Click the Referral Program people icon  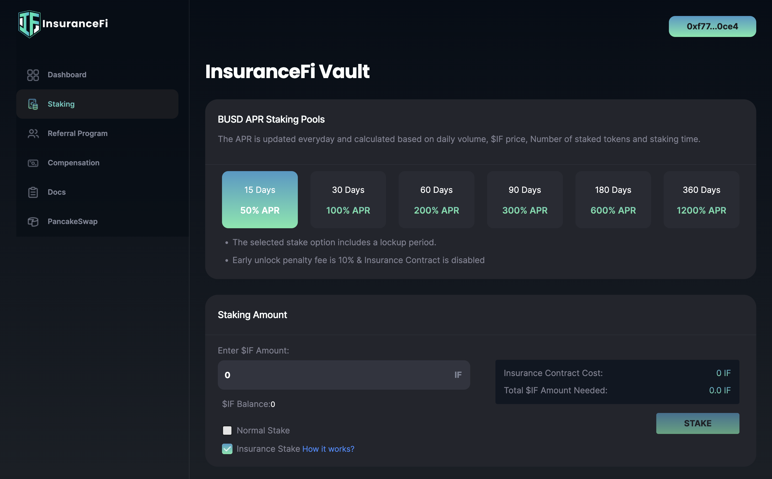(33, 133)
